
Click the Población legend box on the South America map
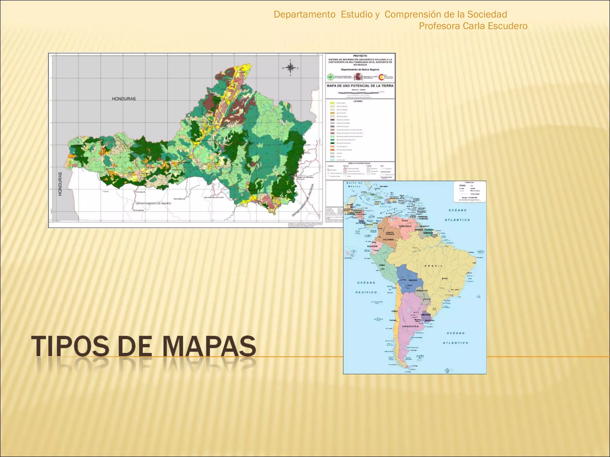(x=469, y=191)
